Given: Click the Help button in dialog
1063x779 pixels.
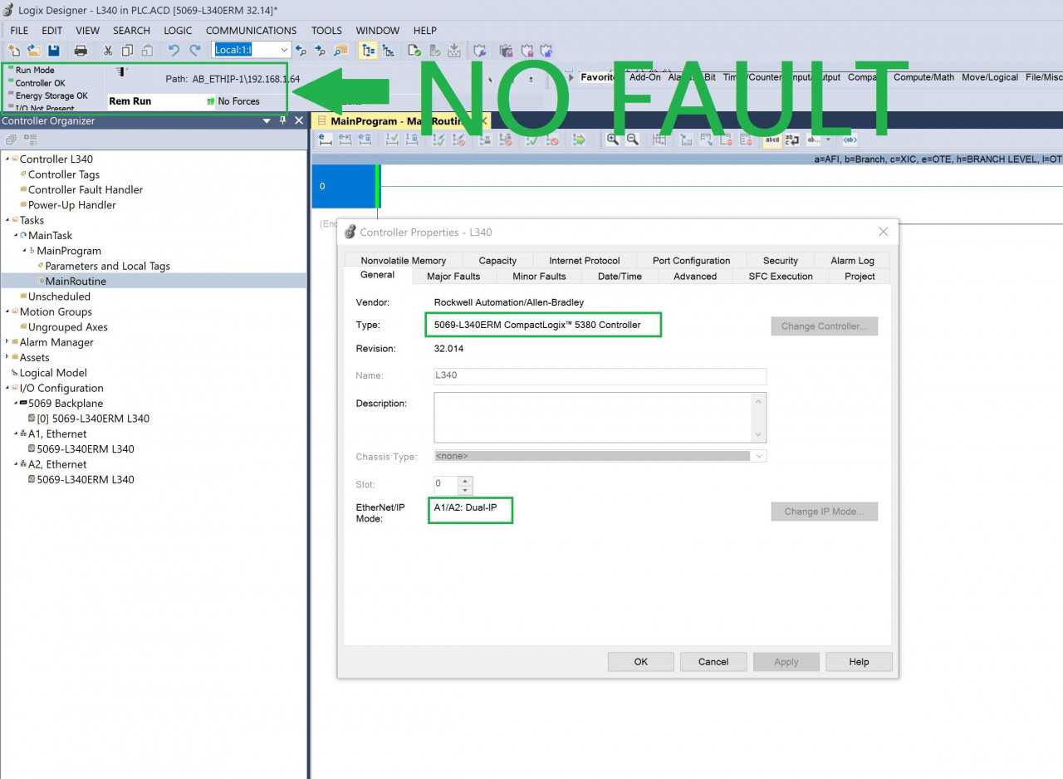Looking at the screenshot, I should (x=859, y=662).
